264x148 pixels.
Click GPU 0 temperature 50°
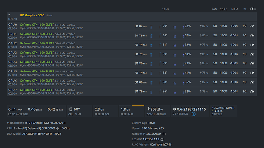(165, 26)
